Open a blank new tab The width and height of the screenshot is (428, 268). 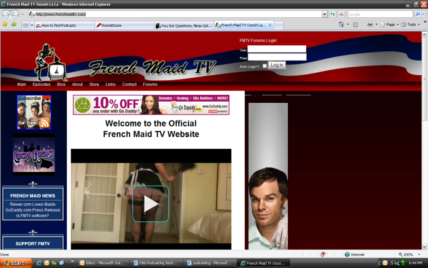pyautogui.click(x=279, y=25)
